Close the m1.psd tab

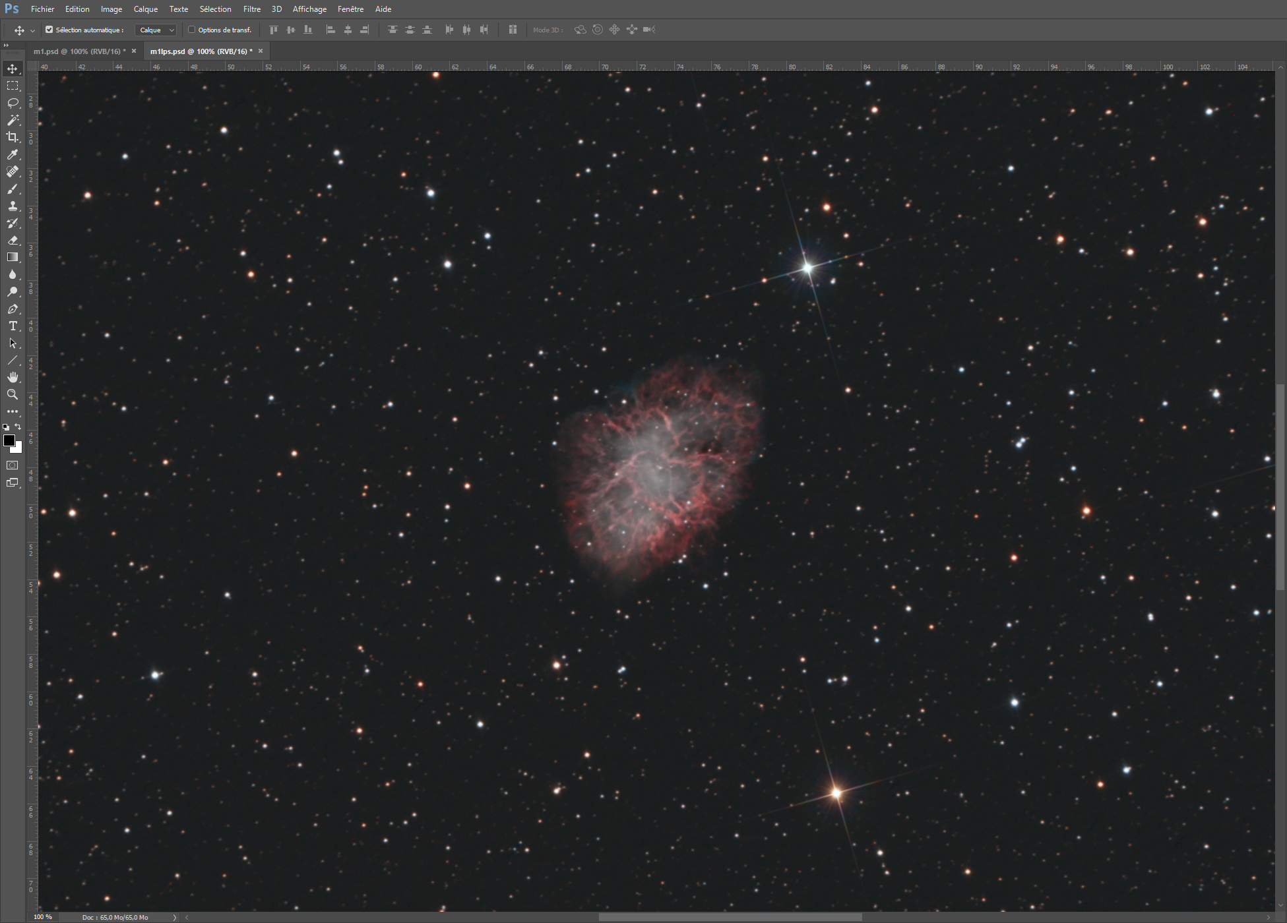coord(134,51)
